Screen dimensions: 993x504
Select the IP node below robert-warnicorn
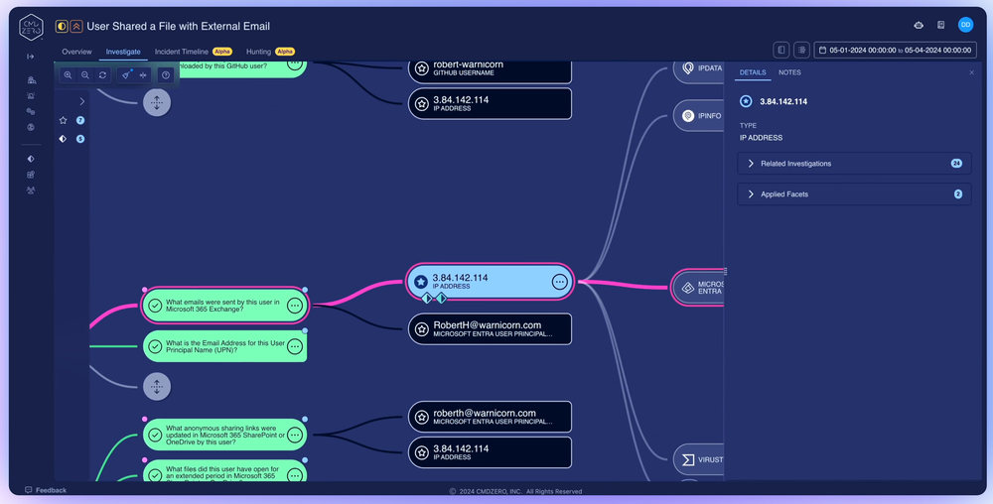coord(490,104)
